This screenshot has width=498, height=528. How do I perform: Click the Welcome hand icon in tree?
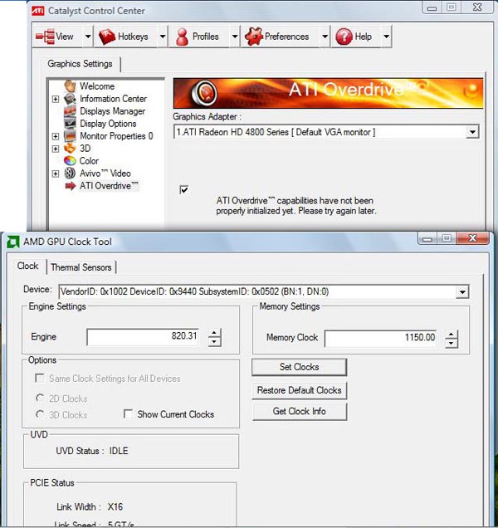tap(70, 86)
